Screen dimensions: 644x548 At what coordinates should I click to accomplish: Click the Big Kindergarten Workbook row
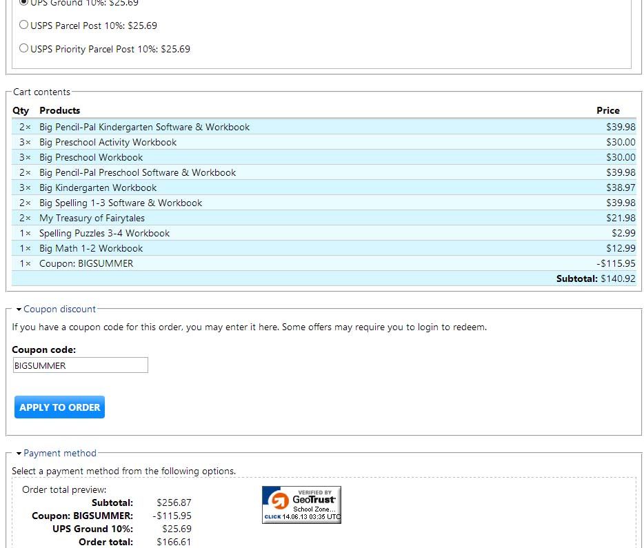[98, 188]
